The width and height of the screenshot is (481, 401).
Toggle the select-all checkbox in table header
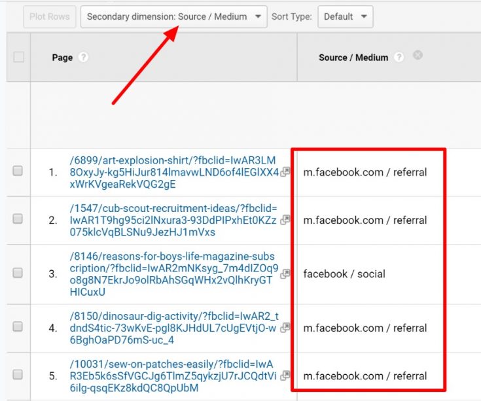[19, 57]
